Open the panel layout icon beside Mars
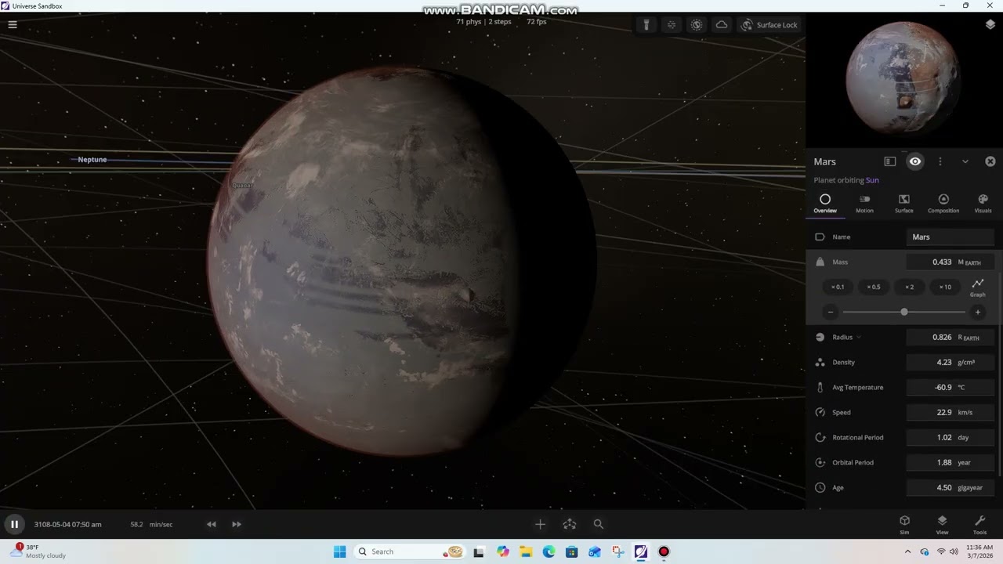The width and height of the screenshot is (1003, 564). point(890,161)
